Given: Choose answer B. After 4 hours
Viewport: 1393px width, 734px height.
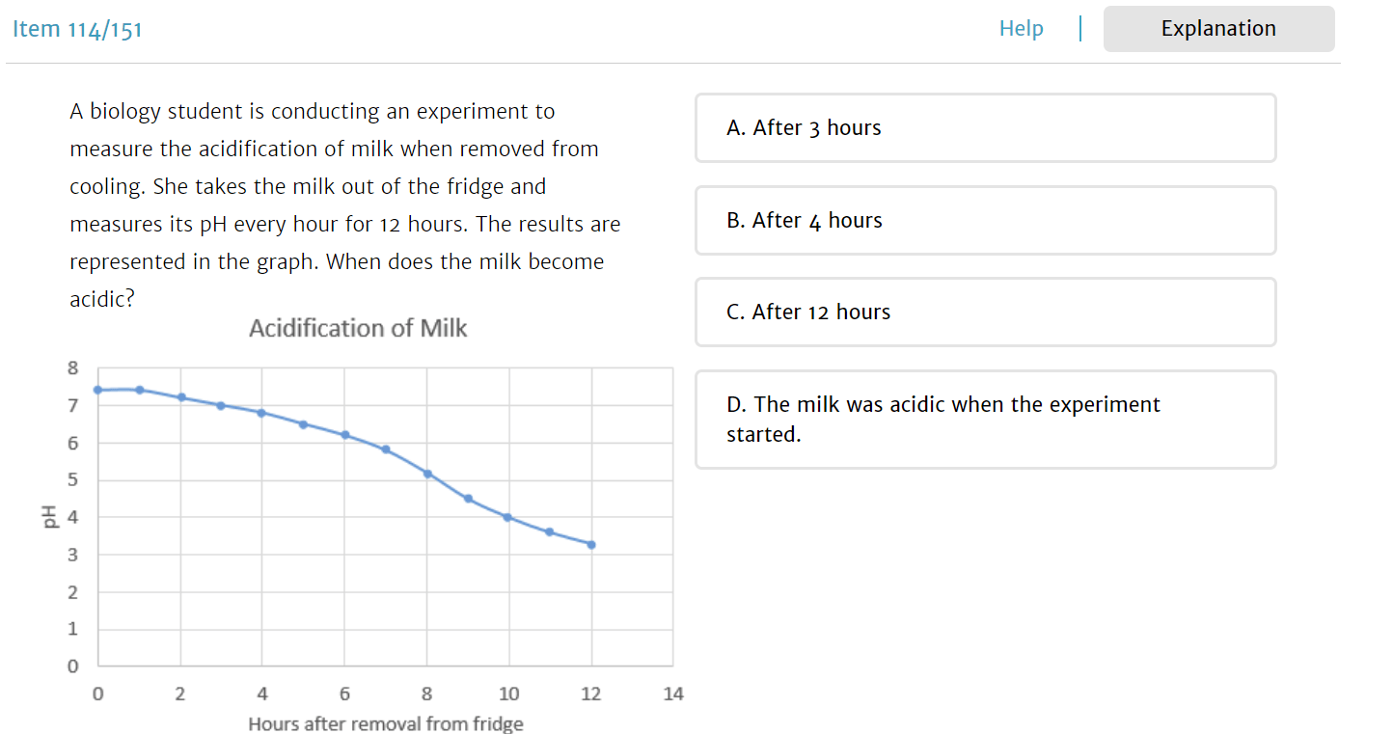Looking at the screenshot, I should pos(985,220).
